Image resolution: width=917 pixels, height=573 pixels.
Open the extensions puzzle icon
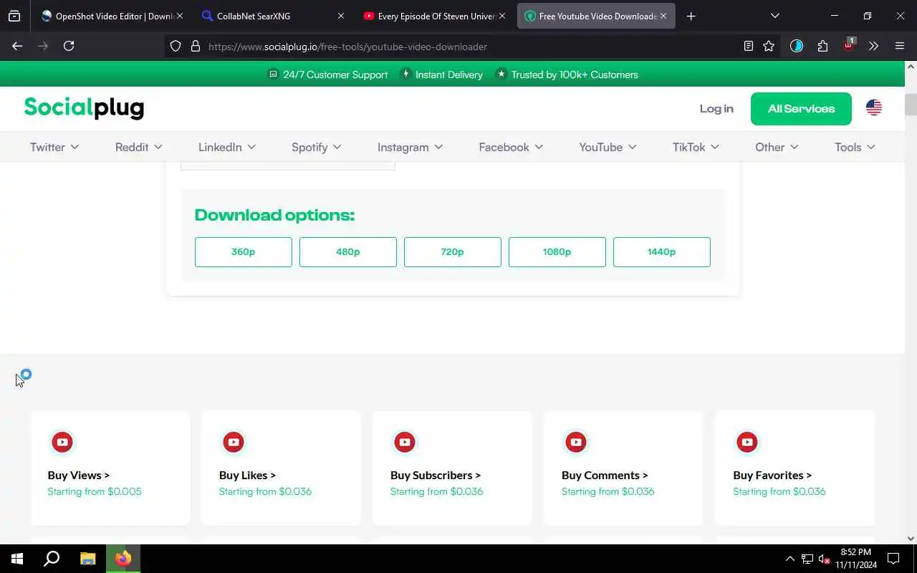coord(822,46)
